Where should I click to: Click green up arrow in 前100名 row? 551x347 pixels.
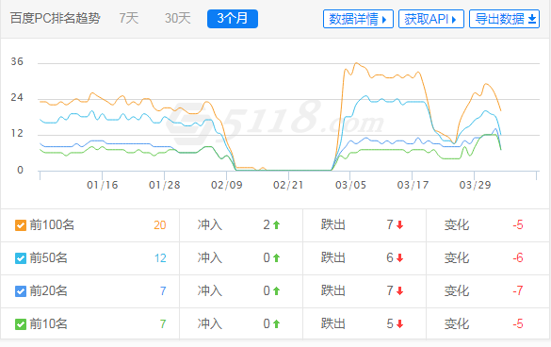pos(276,224)
